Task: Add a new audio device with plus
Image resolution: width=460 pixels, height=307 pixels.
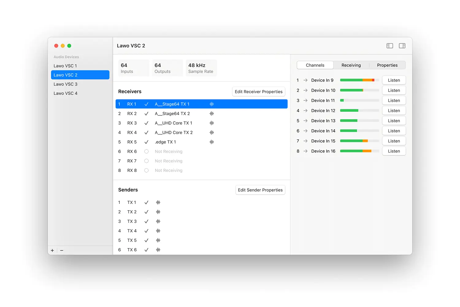Action: click(x=52, y=251)
